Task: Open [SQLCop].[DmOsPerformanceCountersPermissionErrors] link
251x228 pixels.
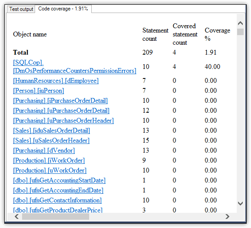Action: [x=74, y=67]
